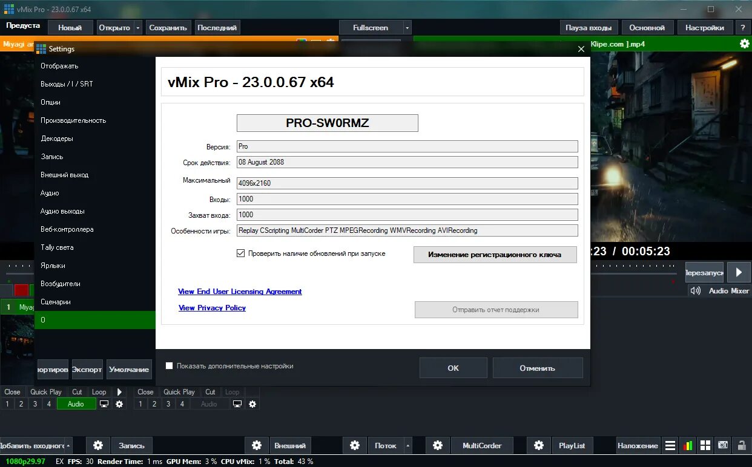
Task: Select Tally света in sidebar
Action: [94, 247]
